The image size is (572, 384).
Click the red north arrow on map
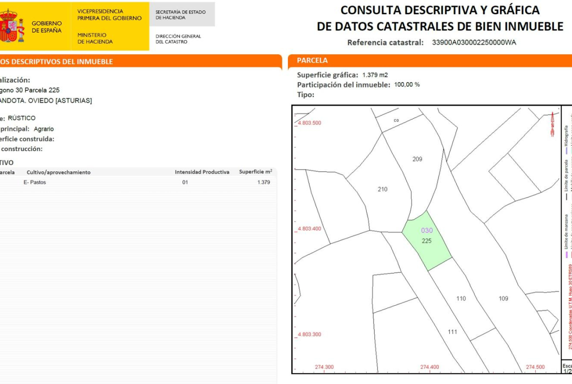pos(552,124)
